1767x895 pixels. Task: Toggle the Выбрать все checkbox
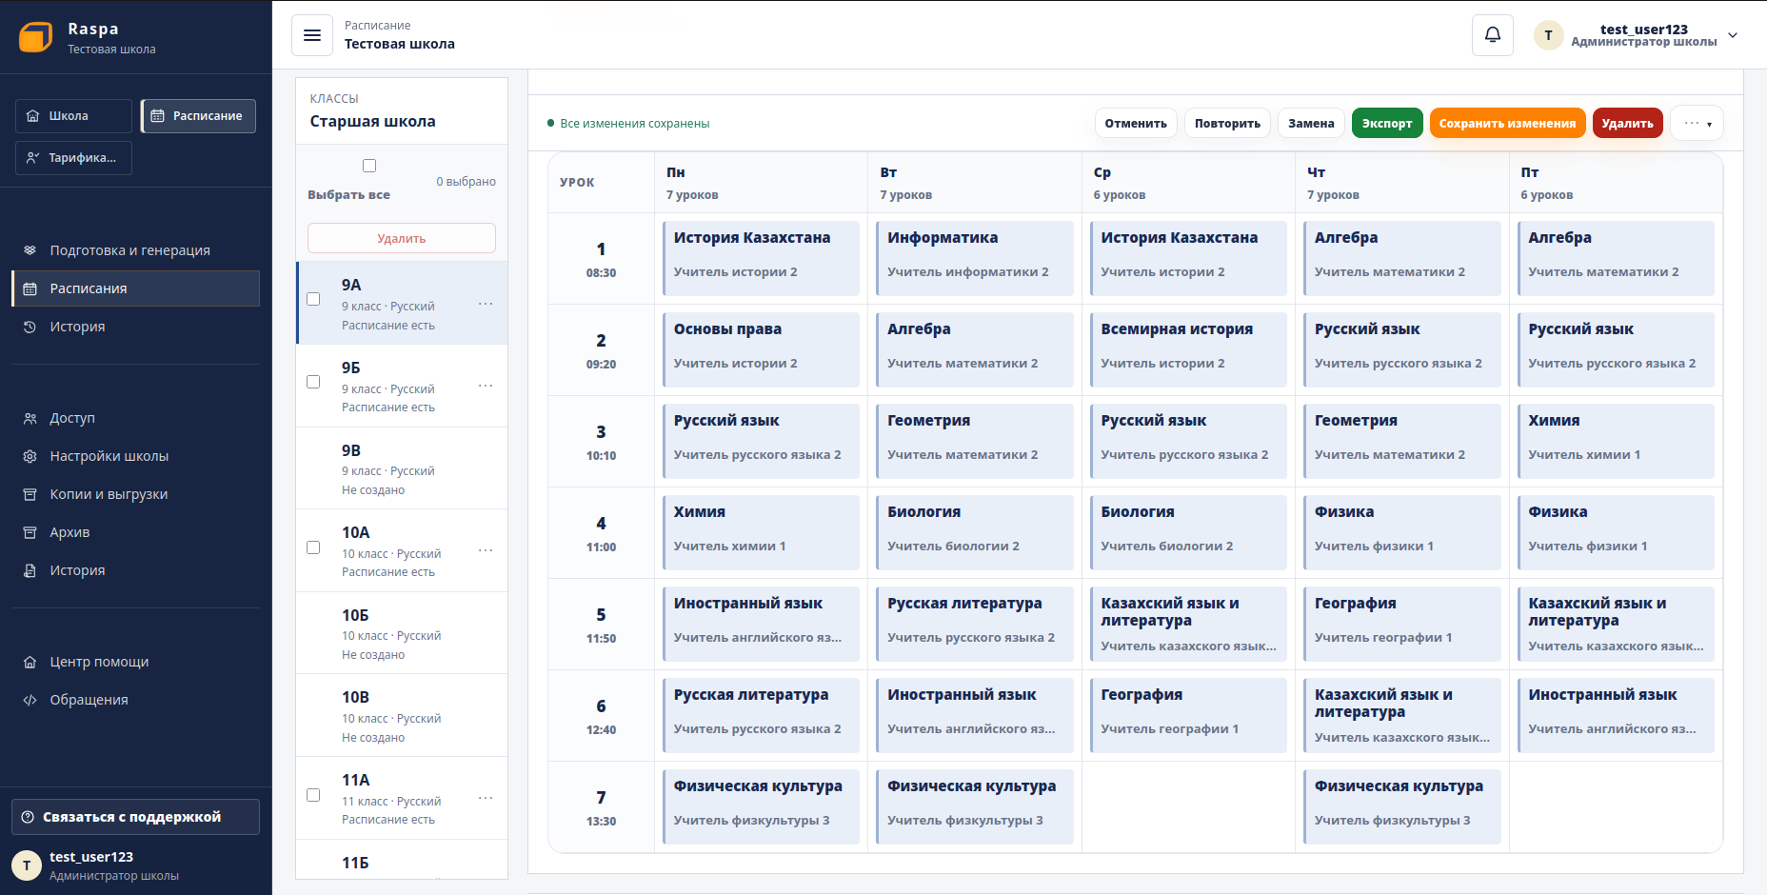(x=369, y=166)
